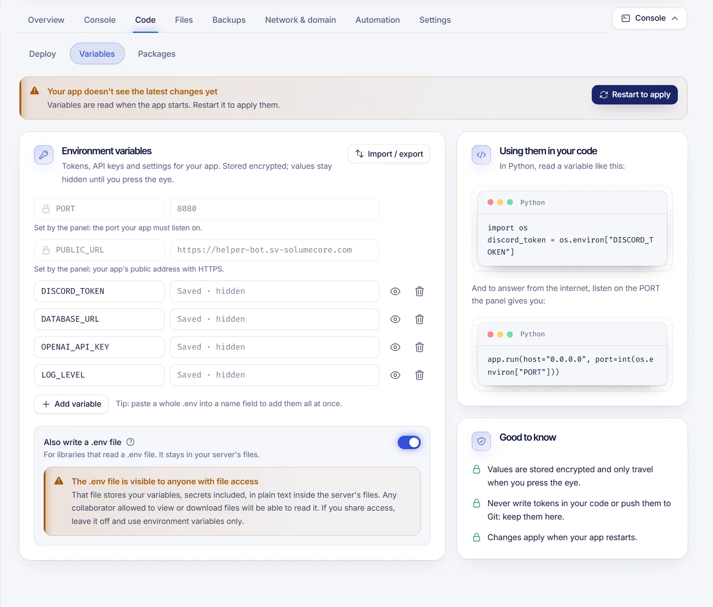The width and height of the screenshot is (713, 607).
Task: Delete the DISCORD_TOKEN variable
Action: (x=419, y=291)
